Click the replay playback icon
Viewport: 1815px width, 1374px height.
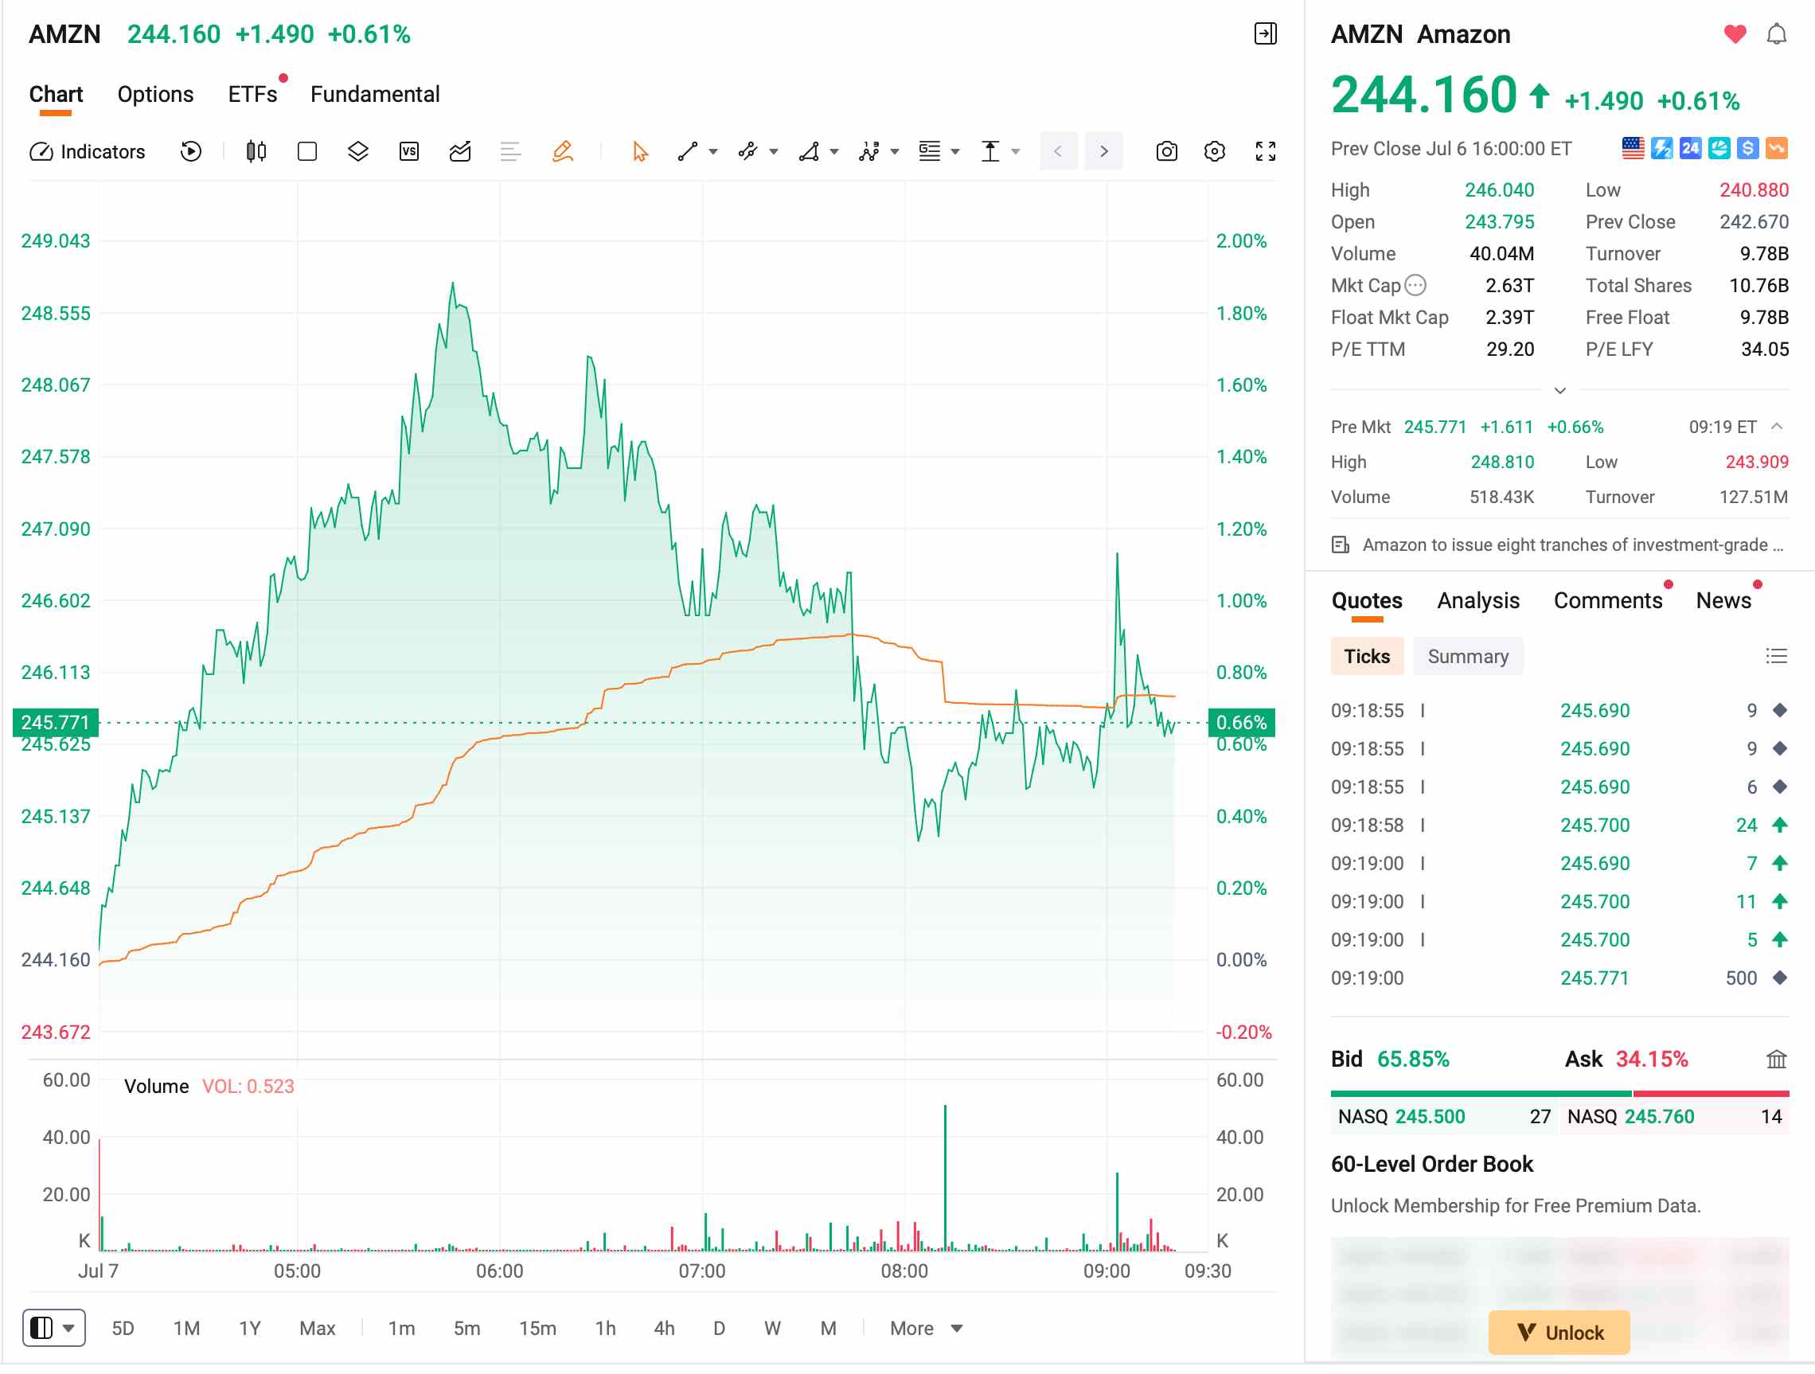[x=190, y=151]
